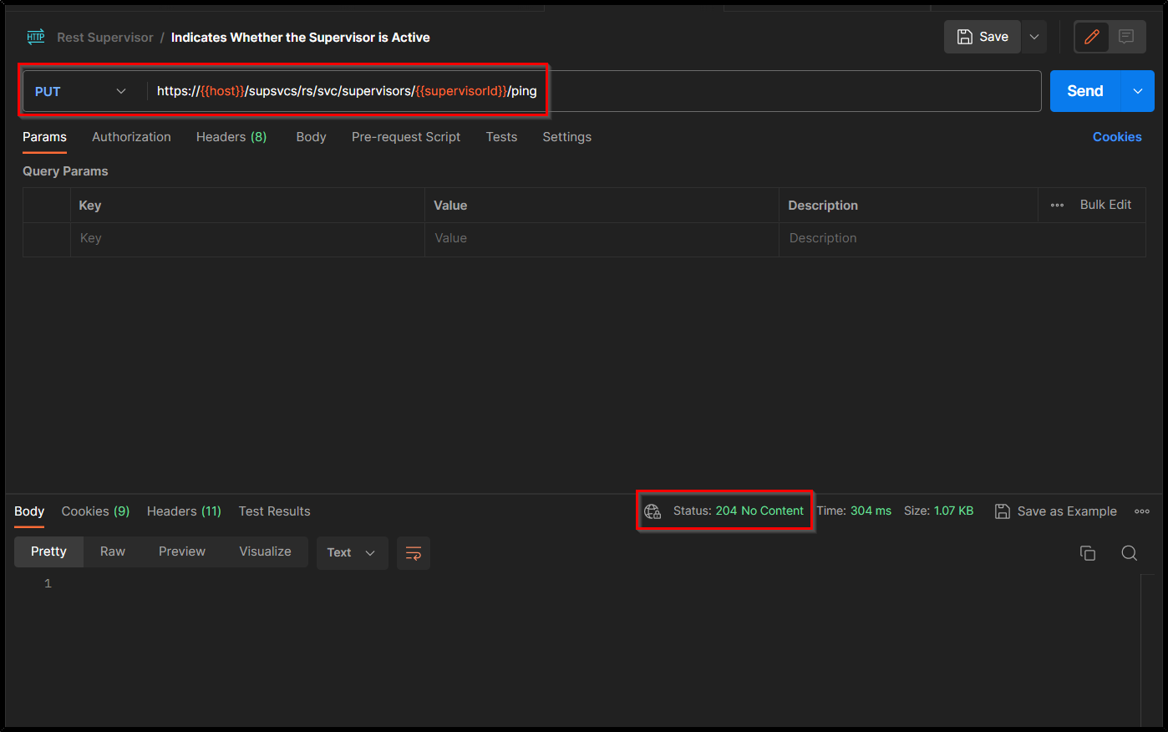Open the PUT method dropdown
The image size is (1168, 732).
coord(80,91)
